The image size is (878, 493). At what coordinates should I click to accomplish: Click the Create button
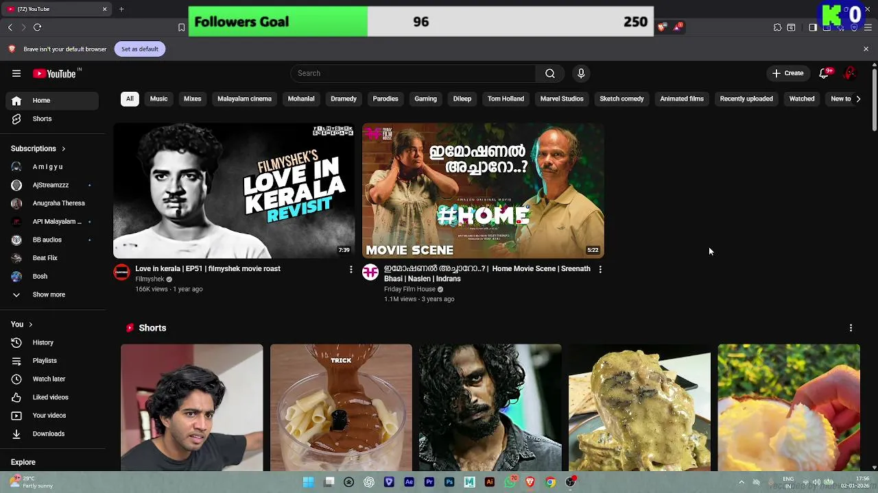pos(787,73)
